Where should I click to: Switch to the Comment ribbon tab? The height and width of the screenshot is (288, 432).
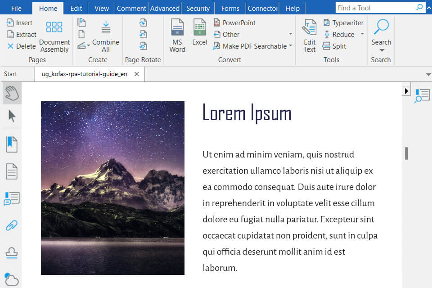131,8
